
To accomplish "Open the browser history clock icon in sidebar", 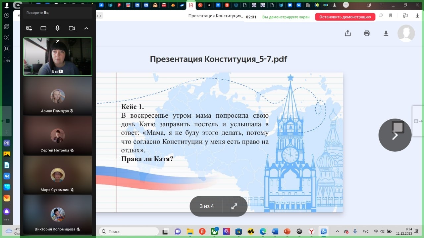I will (7, 16).
